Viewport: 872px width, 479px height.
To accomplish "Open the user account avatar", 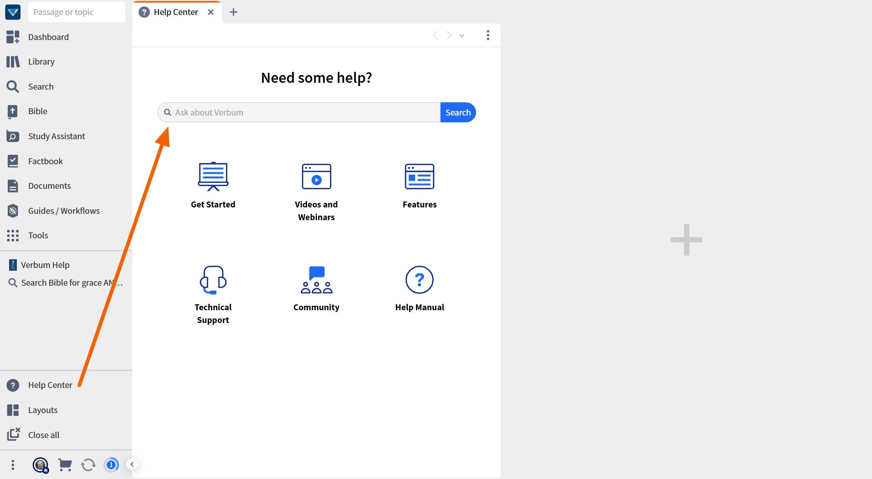I will 41,465.
